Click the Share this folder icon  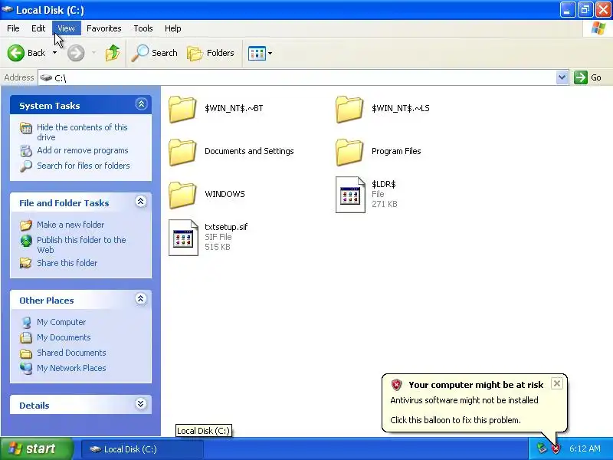(26, 263)
